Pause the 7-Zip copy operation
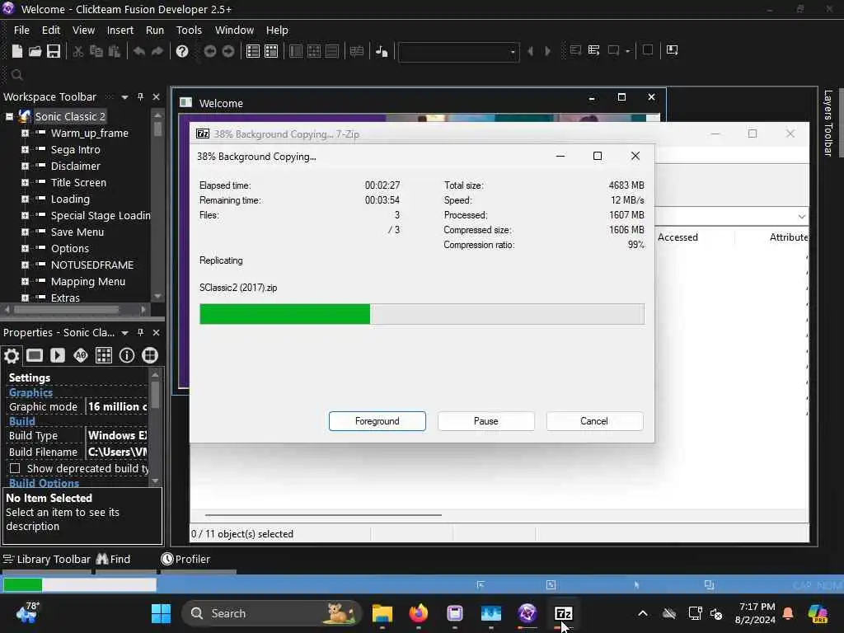 pyautogui.click(x=486, y=421)
